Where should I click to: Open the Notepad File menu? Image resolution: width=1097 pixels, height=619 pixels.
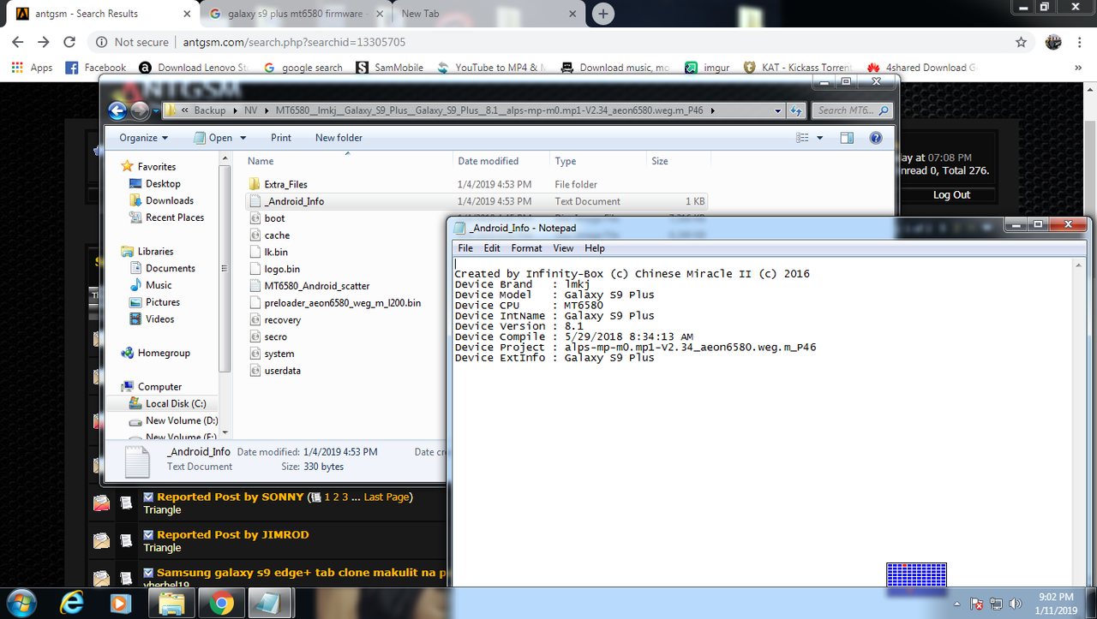tap(465, 248)
